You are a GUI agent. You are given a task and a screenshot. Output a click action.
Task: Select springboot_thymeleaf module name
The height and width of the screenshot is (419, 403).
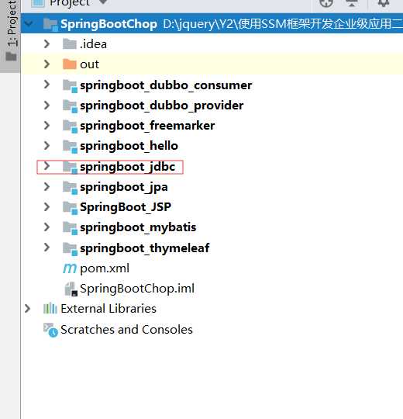[x=145, y=248]
